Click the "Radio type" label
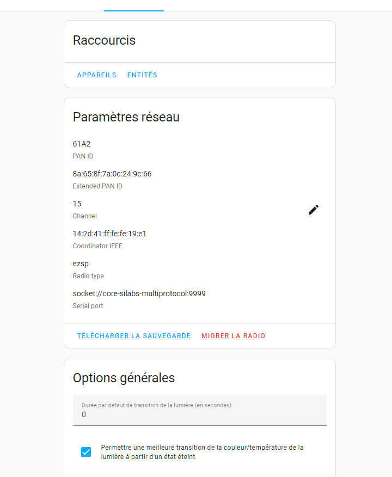The image size is (392, 477). pos(88,276)
